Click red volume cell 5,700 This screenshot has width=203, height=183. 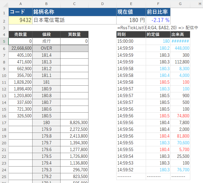click(180, 150)
